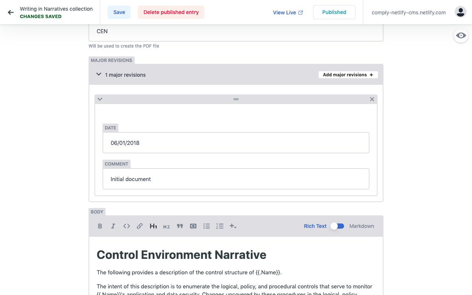472x295 pixels.
Task: Focus the Date field with 06/01/2018
Action: click(x=236, y=143)
